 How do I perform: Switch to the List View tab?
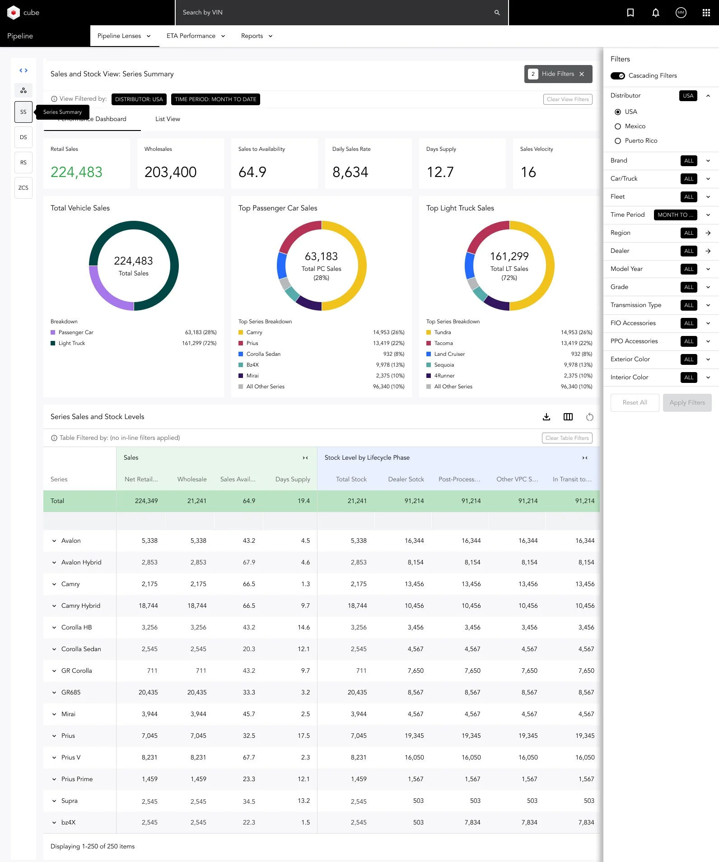pos(168,119)
